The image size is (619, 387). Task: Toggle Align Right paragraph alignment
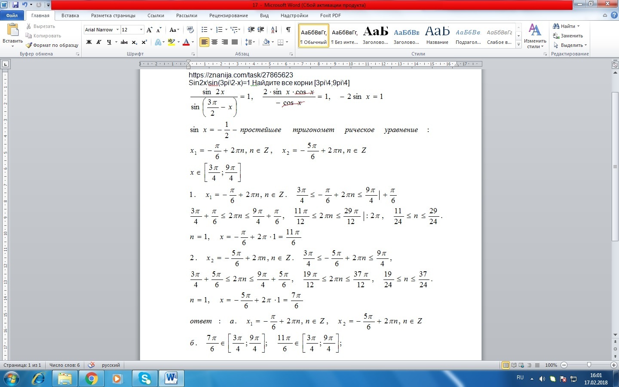click(x=224, y=42)
